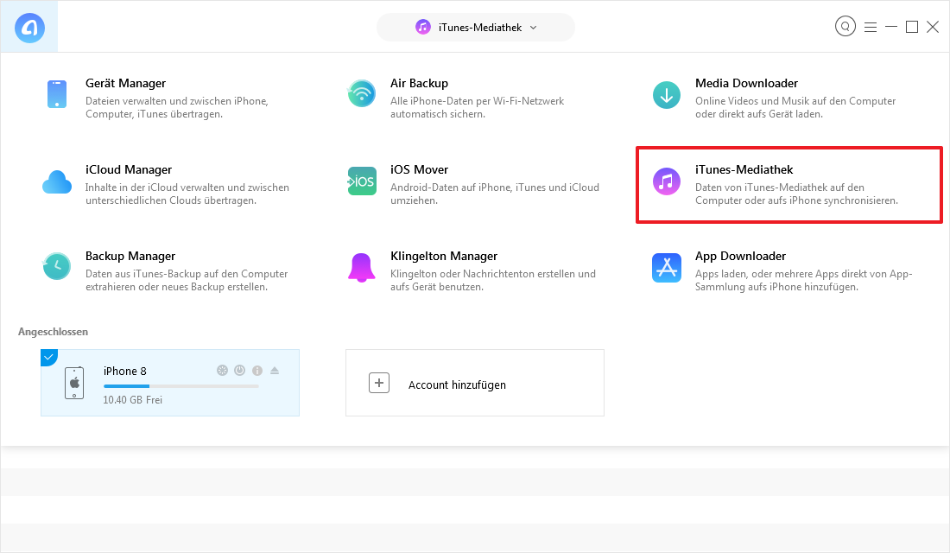Open the App Downloader store icon
Screen dimensions: 950x553
click(667, 267)
